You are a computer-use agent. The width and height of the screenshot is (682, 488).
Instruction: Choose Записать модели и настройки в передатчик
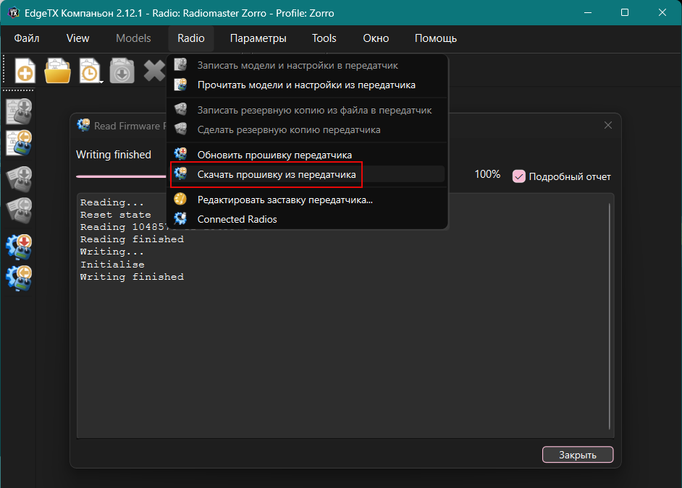[307, 65]
